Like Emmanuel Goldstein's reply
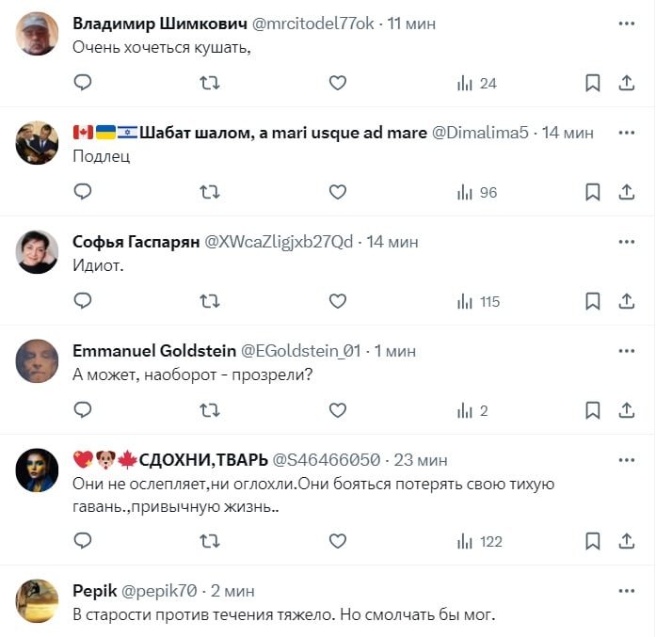Image resolution: width=656 pixels, height=637 pixels. (338, 410)
